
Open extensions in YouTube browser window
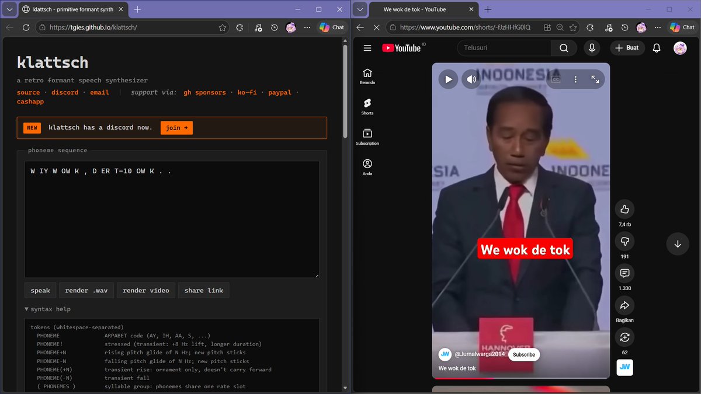tap(590, 27)
